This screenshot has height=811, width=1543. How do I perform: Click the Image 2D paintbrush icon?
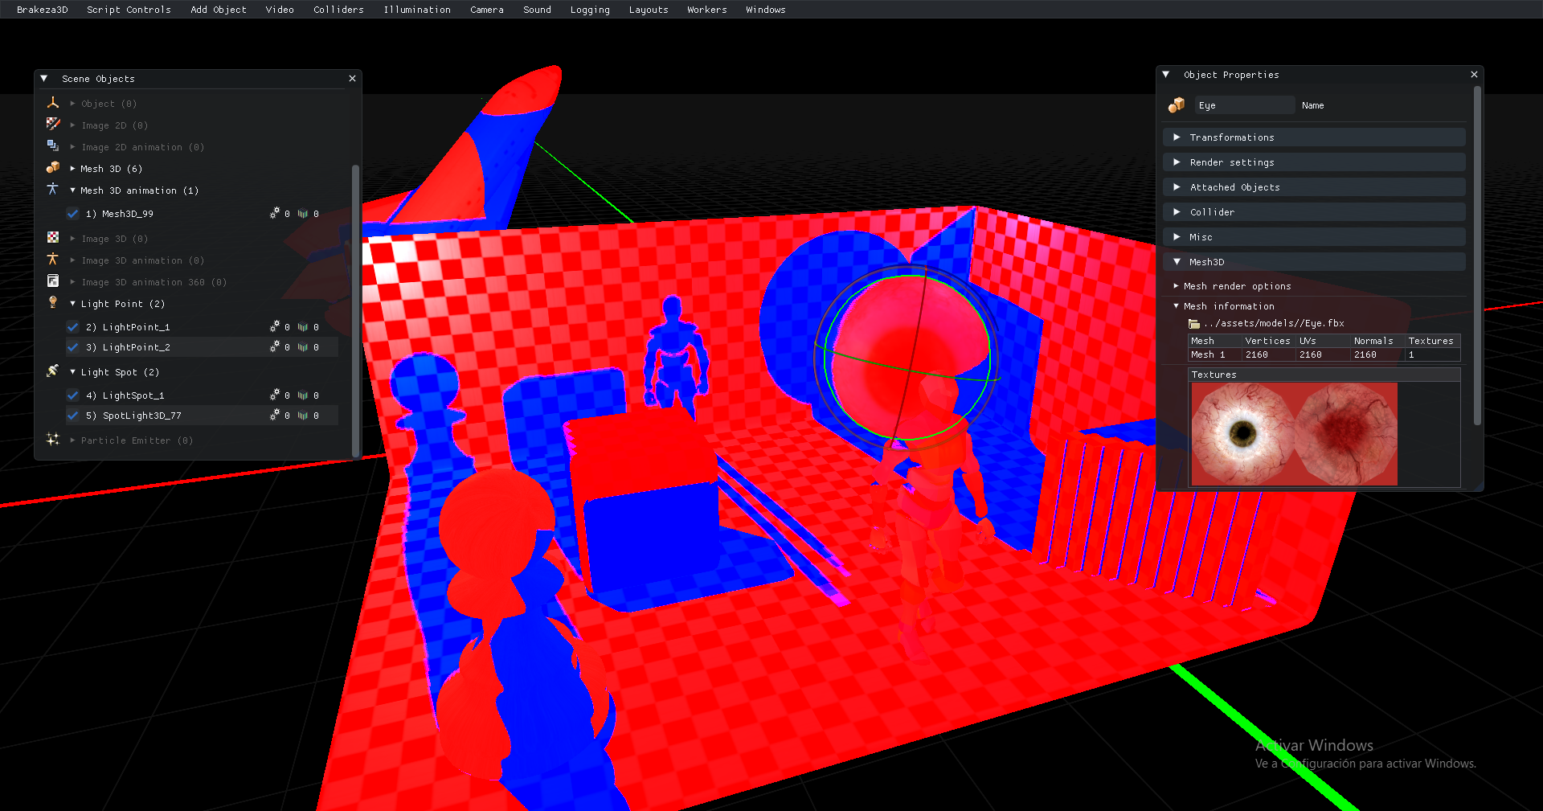pos(53,125)
